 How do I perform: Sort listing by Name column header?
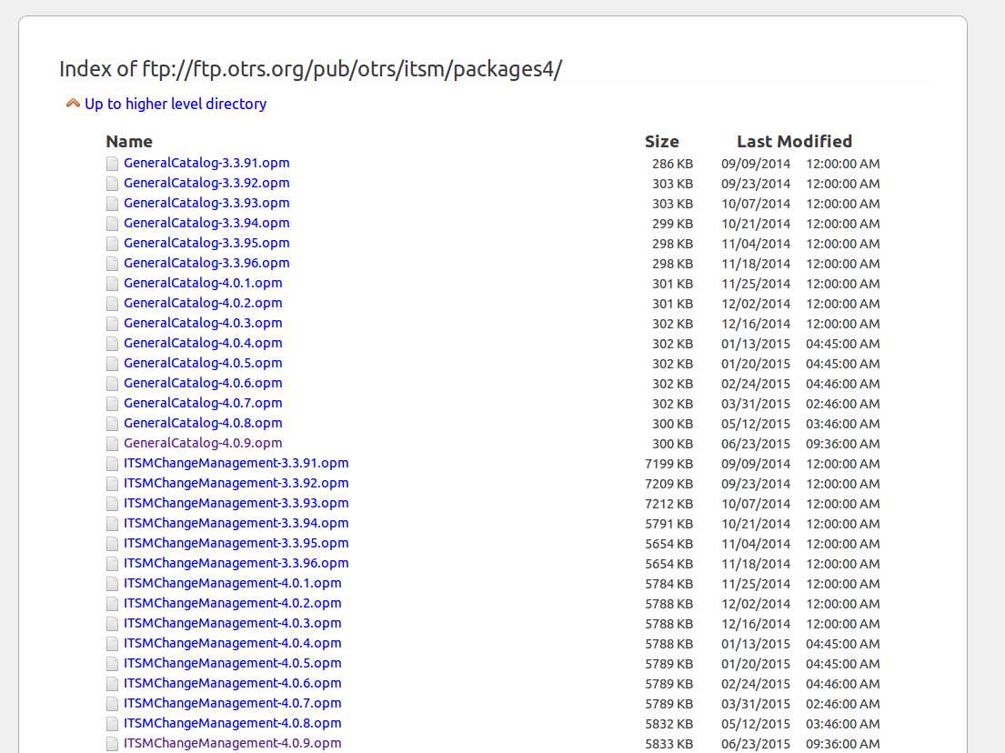[129, 142]
